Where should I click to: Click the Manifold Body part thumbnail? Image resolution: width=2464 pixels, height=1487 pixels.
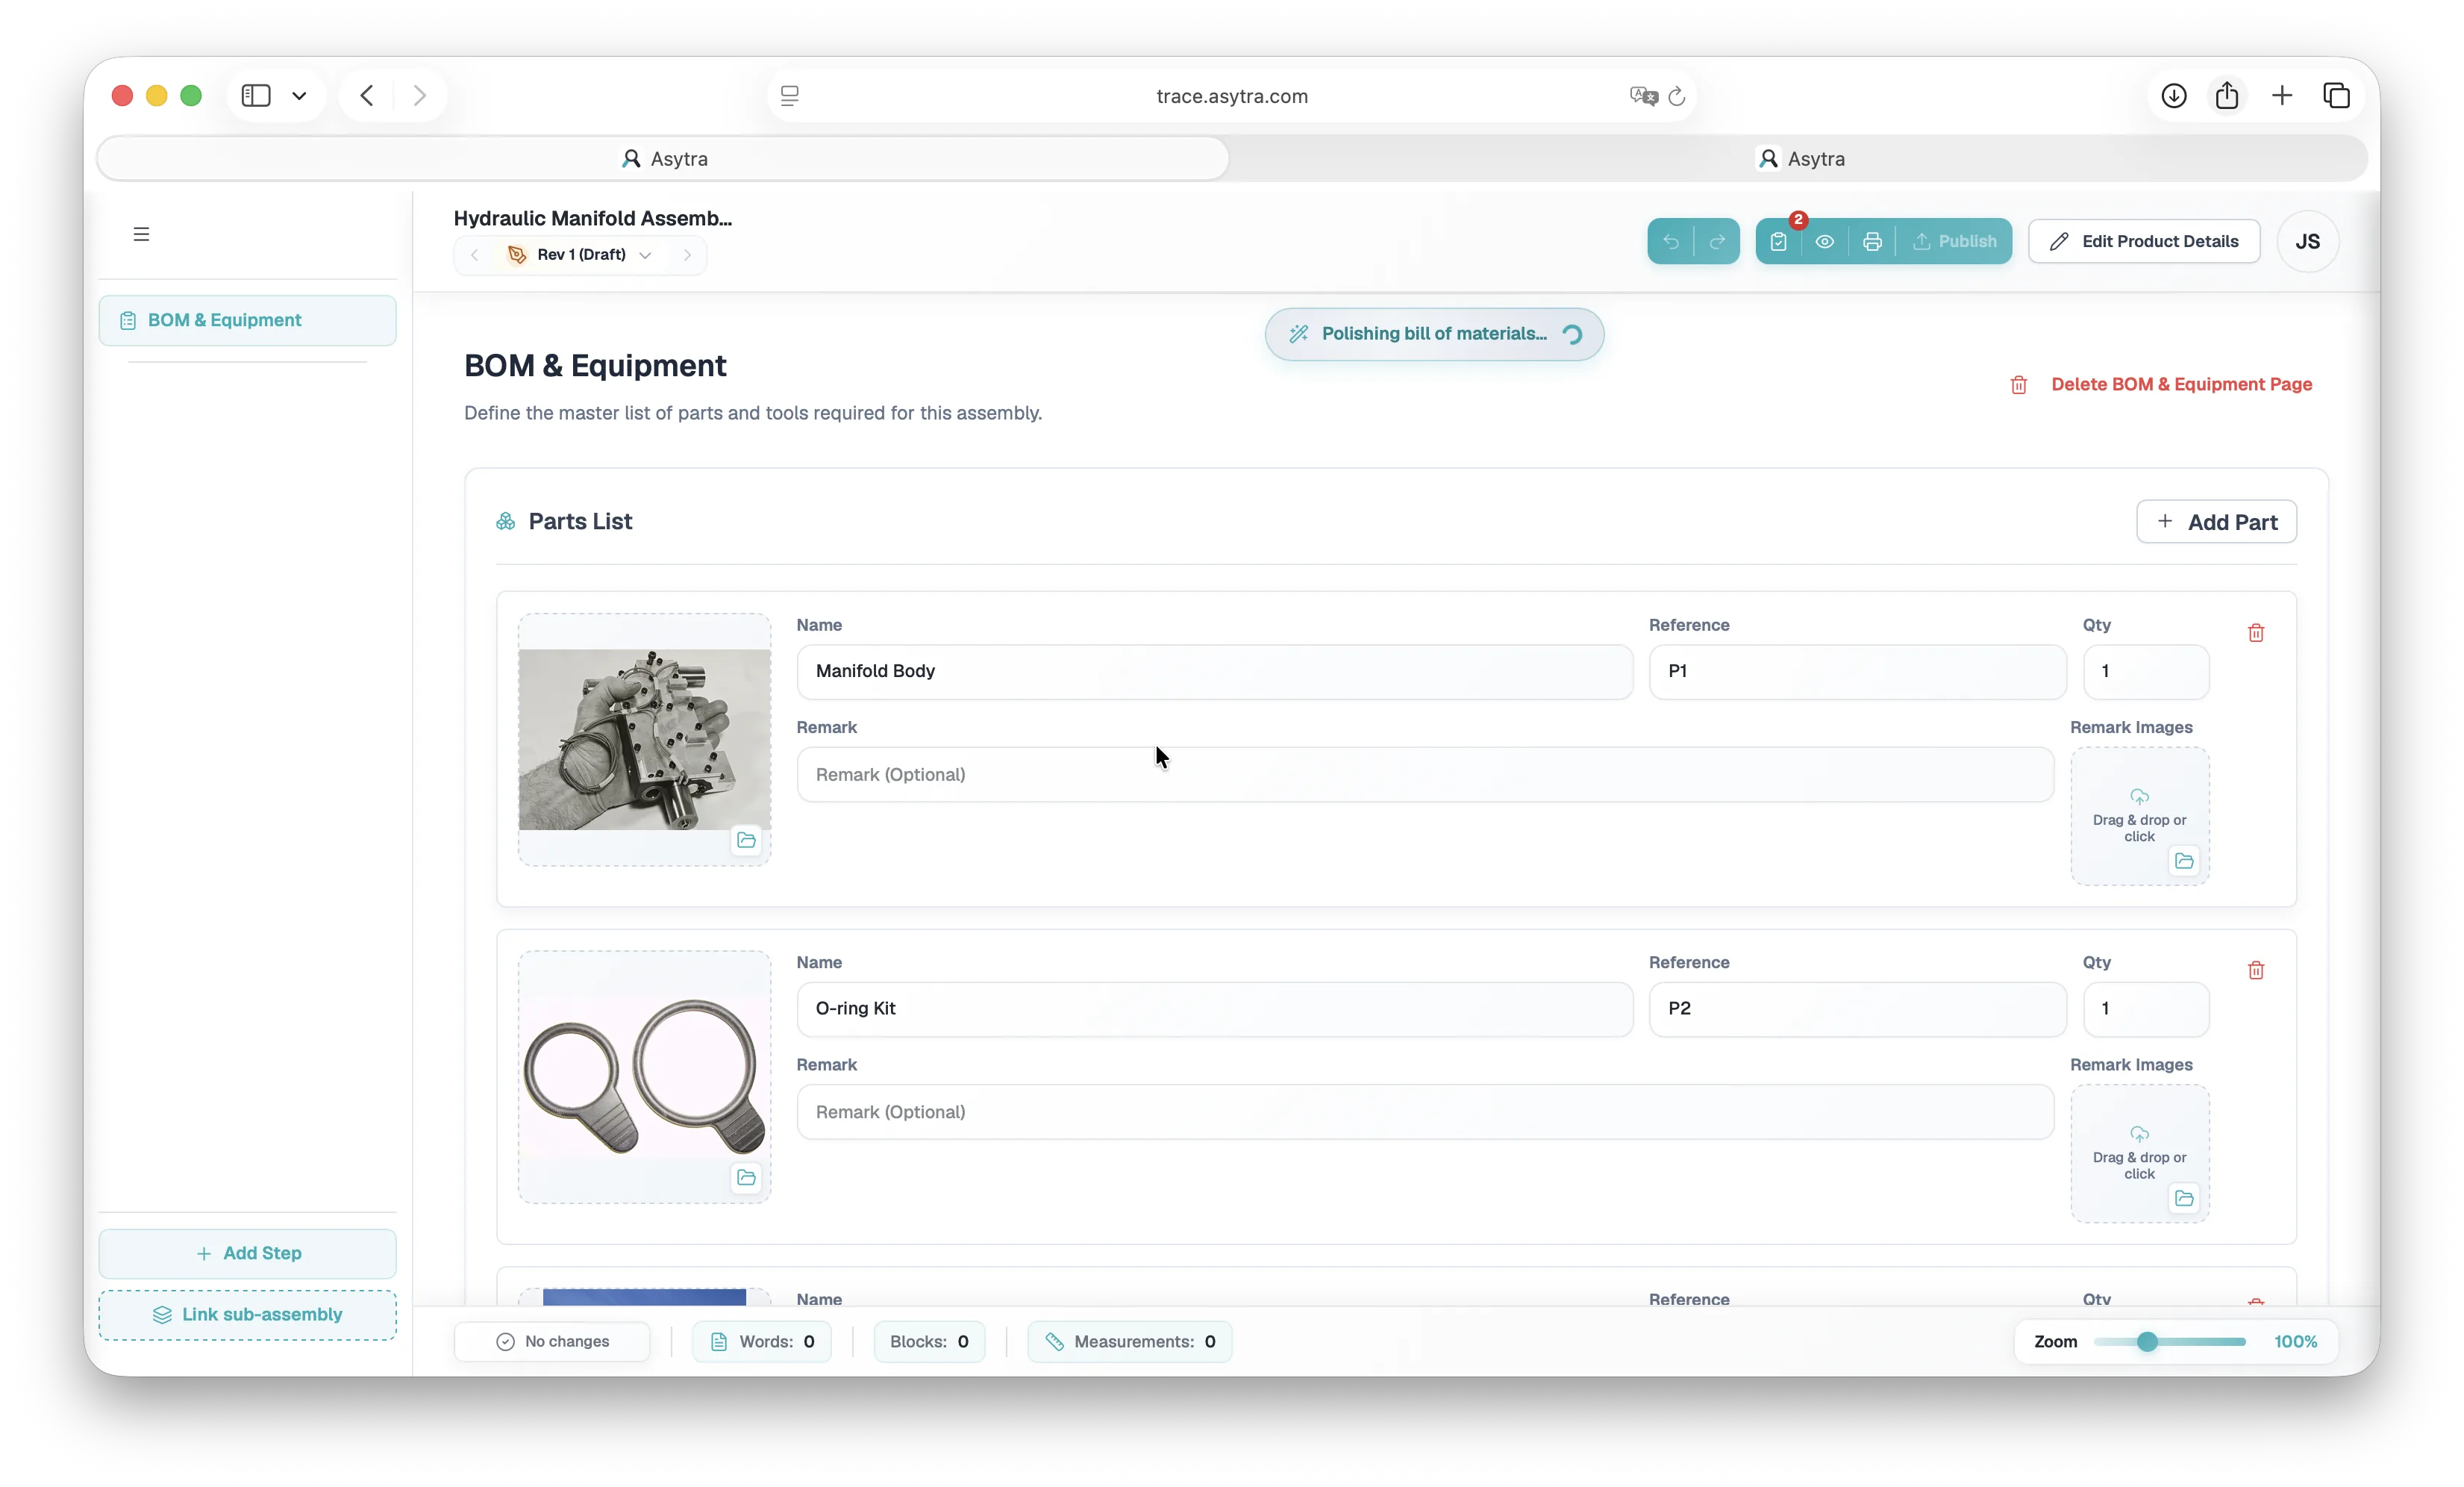pyautogui.click(x=644, y=740)
